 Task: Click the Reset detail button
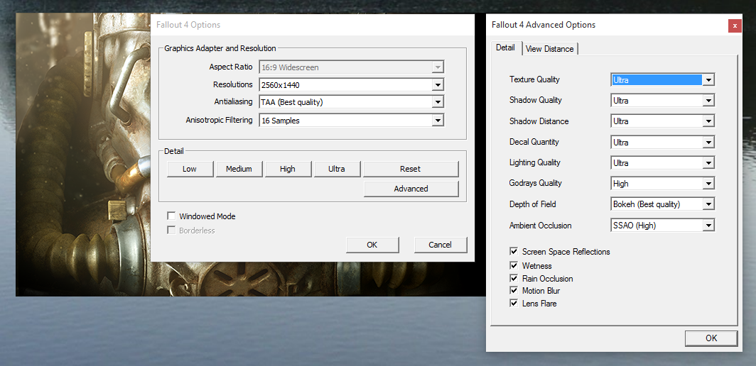(410, 169)
